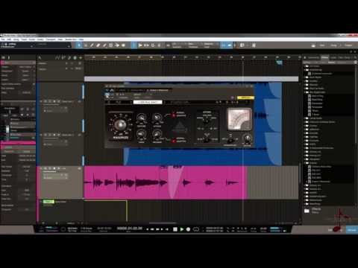Mute the pink audio track
Screen dimensions: 358x268
[45, 168]
